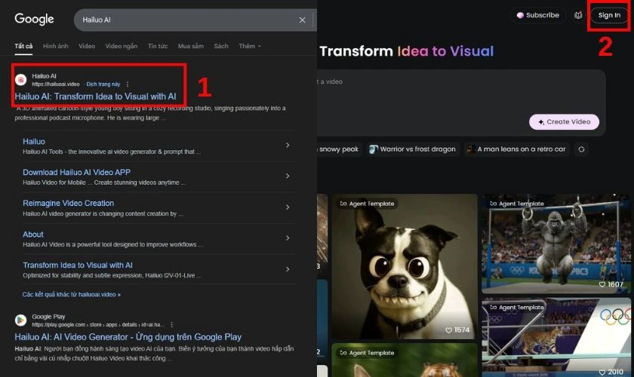Viewport: 634px width, 377px height.
Task: Open Hailuo AI: AI Video Generator Google Play result
Action: tap(128, 337)
